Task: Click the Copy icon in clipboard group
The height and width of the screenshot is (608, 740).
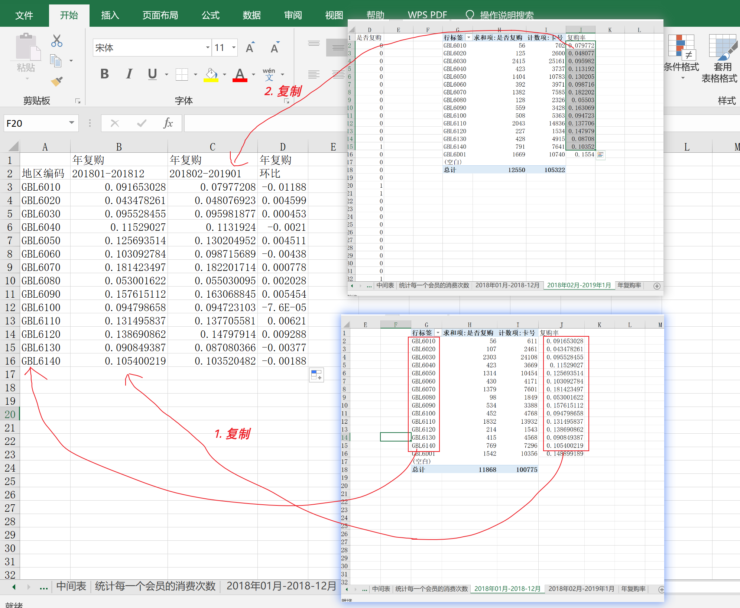Action: [56, 61]
